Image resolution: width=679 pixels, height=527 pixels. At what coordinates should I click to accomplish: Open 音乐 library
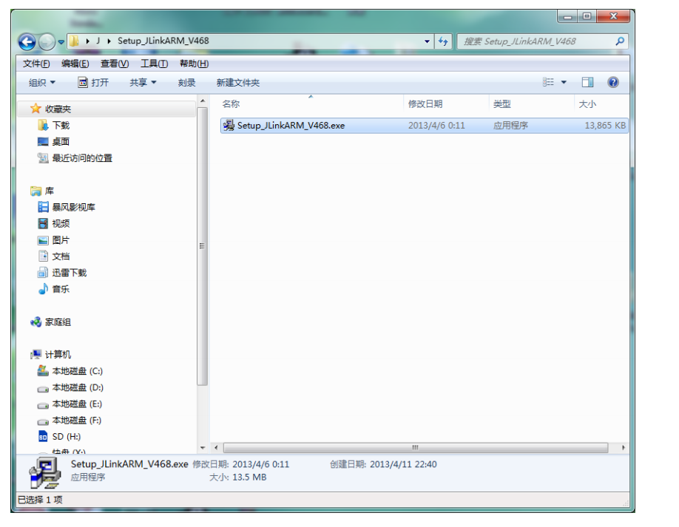click(61, 290)
